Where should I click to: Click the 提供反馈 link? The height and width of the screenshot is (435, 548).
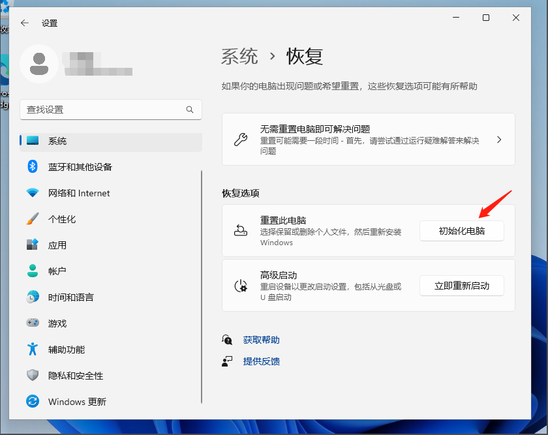[x=261, y=361]
